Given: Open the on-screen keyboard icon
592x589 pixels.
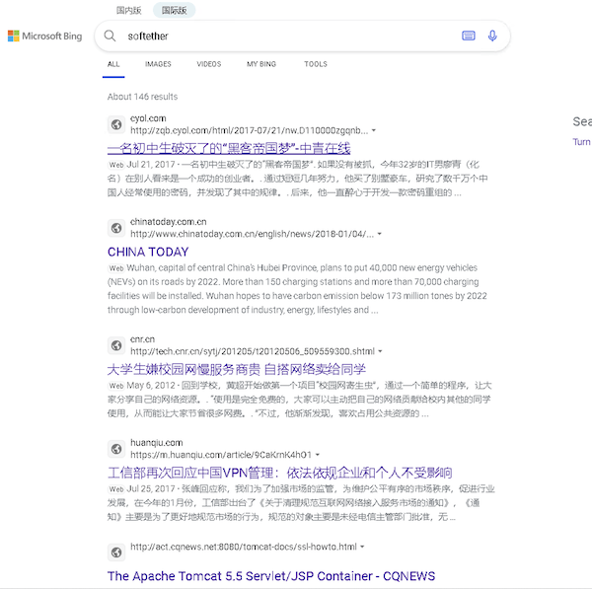Looking at the screenshot, I should (x=468, y=36).
